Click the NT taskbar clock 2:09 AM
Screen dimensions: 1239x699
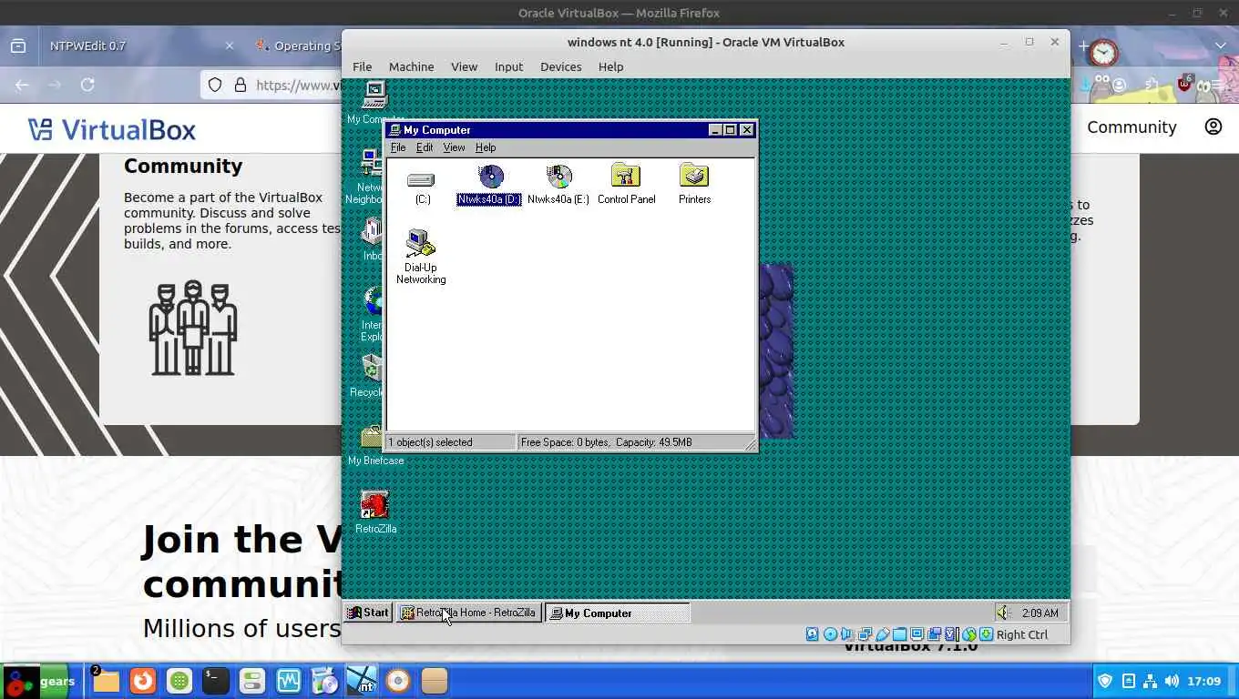(x=1039, y=613)
